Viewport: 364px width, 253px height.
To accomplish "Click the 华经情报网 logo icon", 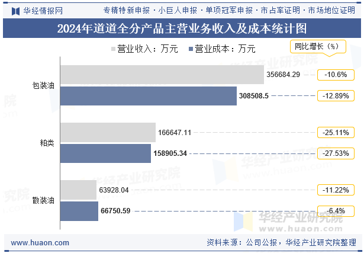I will (x=15, y=11).
